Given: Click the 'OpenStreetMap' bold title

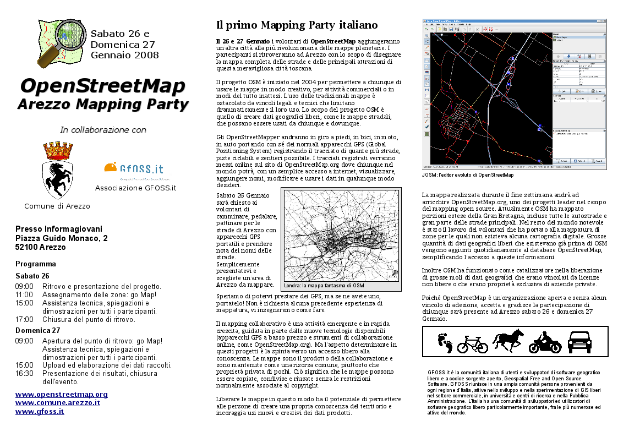Looking at the screenshot, I should tap(103, 86).
